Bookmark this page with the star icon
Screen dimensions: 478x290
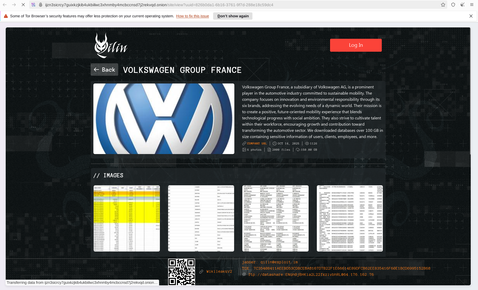tap(443, 5)
